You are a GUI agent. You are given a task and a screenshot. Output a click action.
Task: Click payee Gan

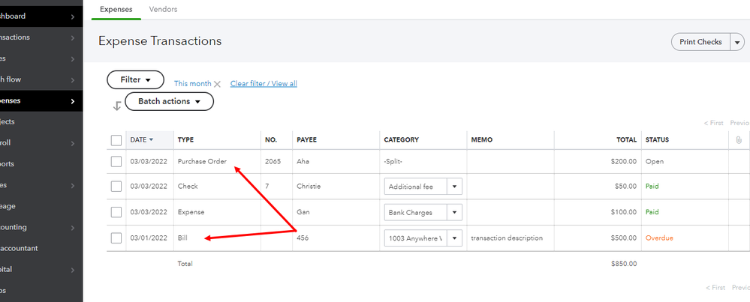click(303, 212)
